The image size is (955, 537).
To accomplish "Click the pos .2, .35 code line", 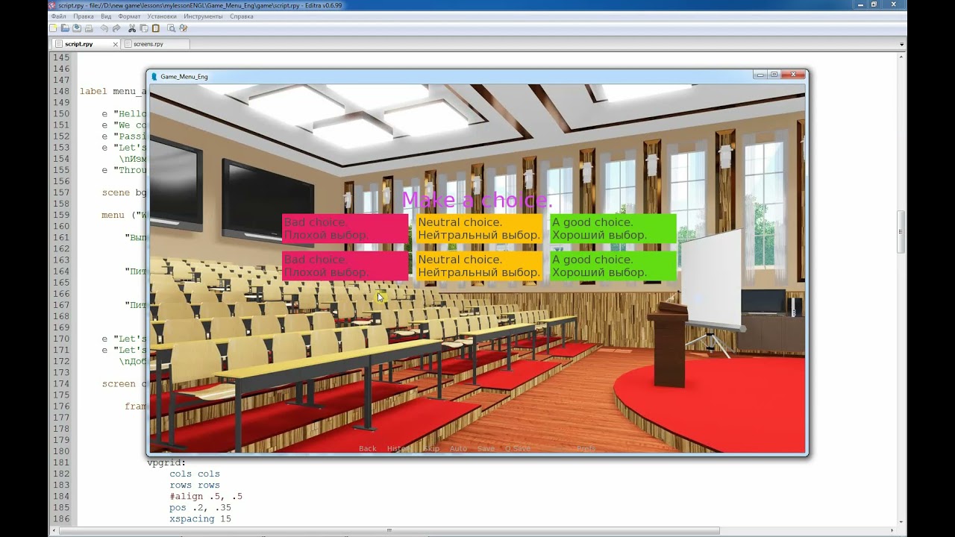I will (x=200, y=507).
